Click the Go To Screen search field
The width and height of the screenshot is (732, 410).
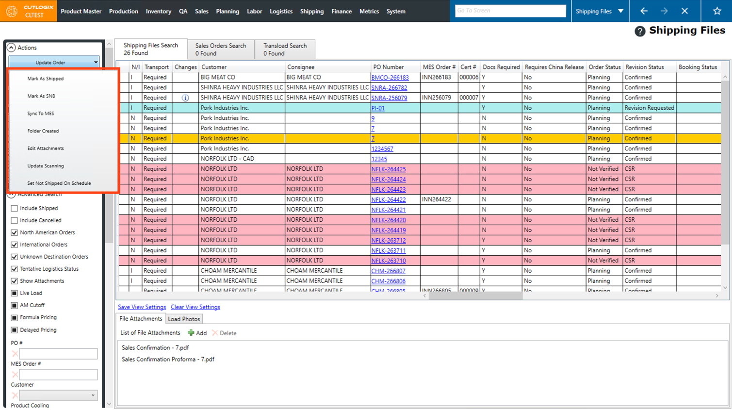coord(510,11)
